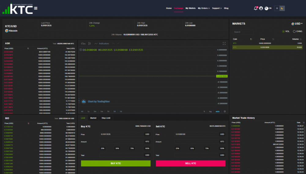Open chart settings gear icon
Image resolution: width=306 pixels, height=174 pixels.
point(225,111)
